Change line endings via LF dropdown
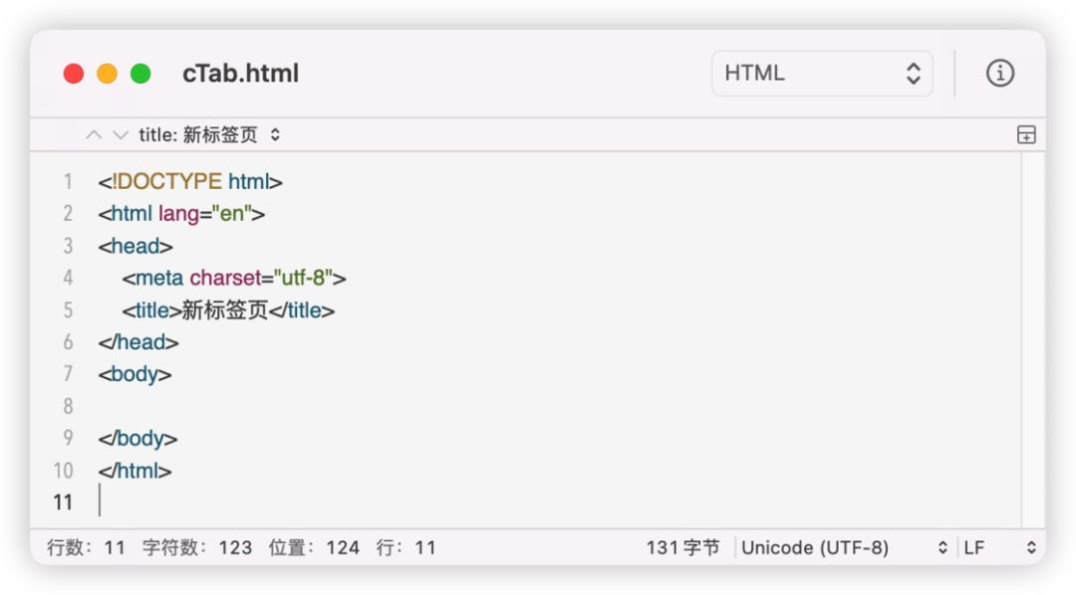This screenshot has height=595, width=1076. pyautogui.click(x=999, y=547)
